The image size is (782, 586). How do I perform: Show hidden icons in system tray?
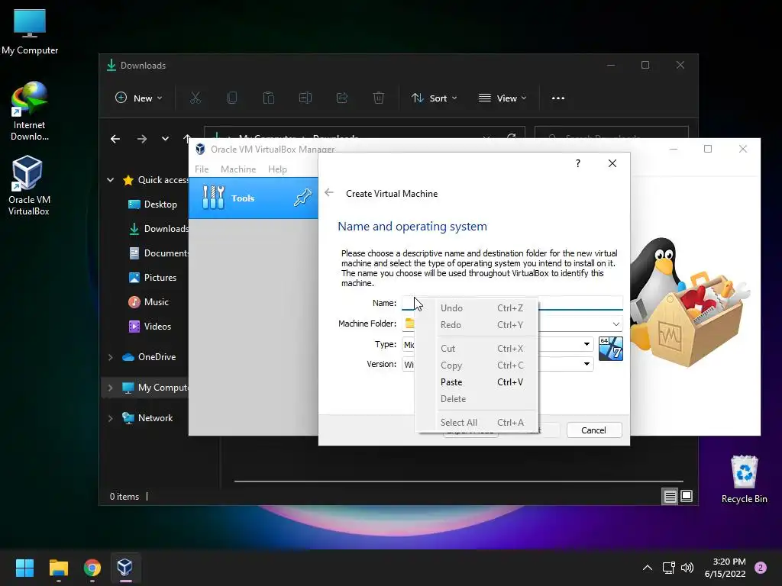[648, 568]
